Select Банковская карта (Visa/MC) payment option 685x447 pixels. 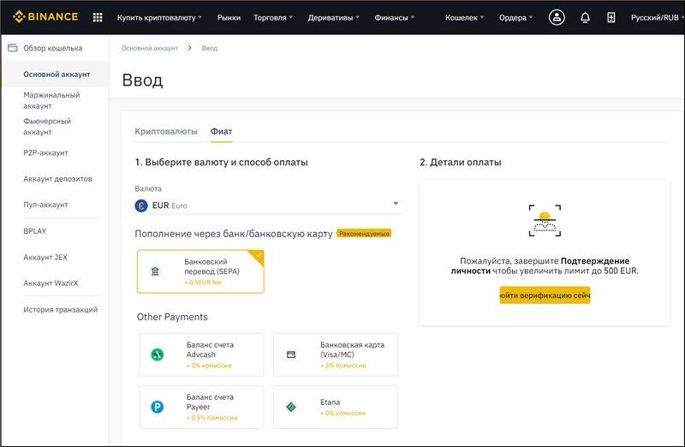(336, 355)
